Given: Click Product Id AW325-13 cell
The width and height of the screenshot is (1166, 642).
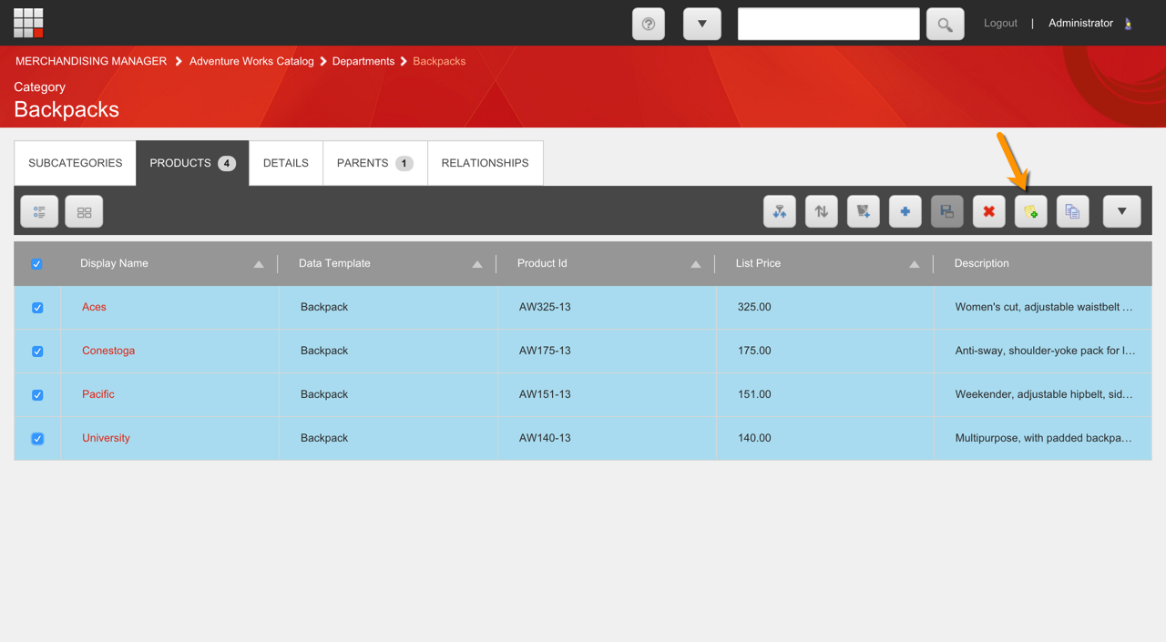Looking at the screenshot, I should tap(545, 307).
